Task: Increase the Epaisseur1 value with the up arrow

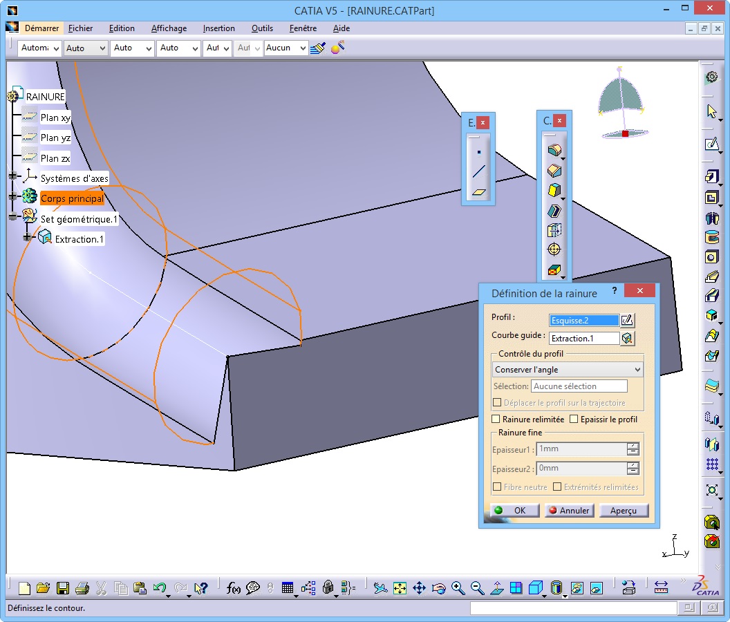Action: point(633,446)
